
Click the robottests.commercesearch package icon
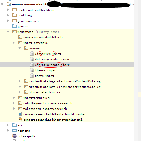[20, 109]
